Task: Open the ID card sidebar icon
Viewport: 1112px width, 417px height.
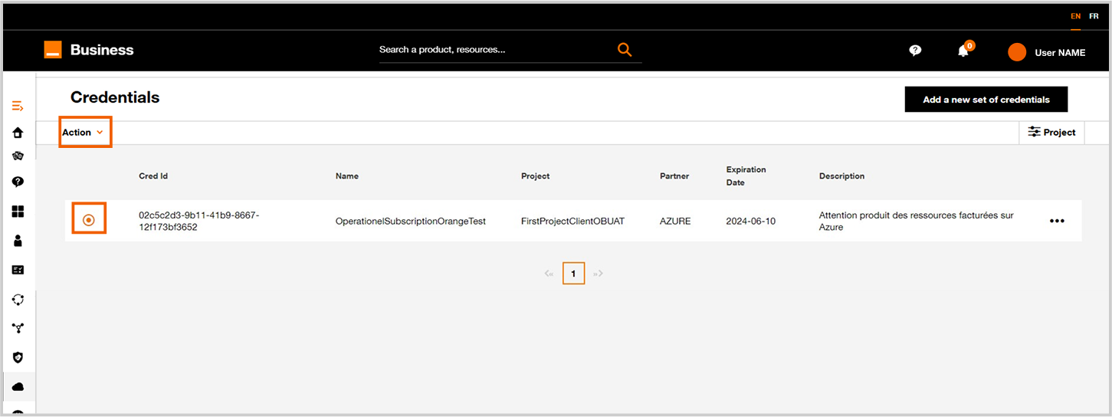Action: (18, 270)
